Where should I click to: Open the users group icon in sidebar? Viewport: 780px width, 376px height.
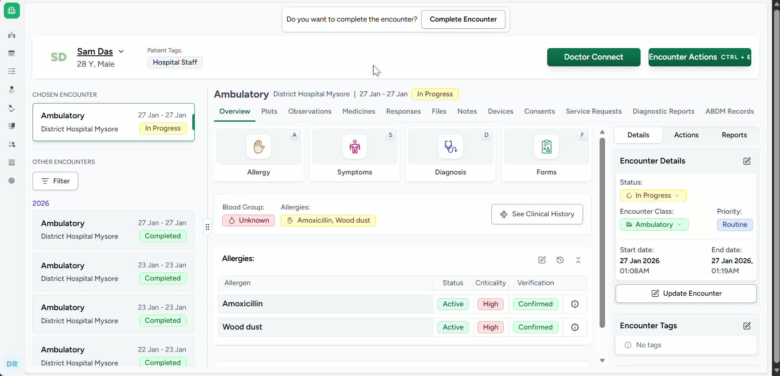pos(12,144)
